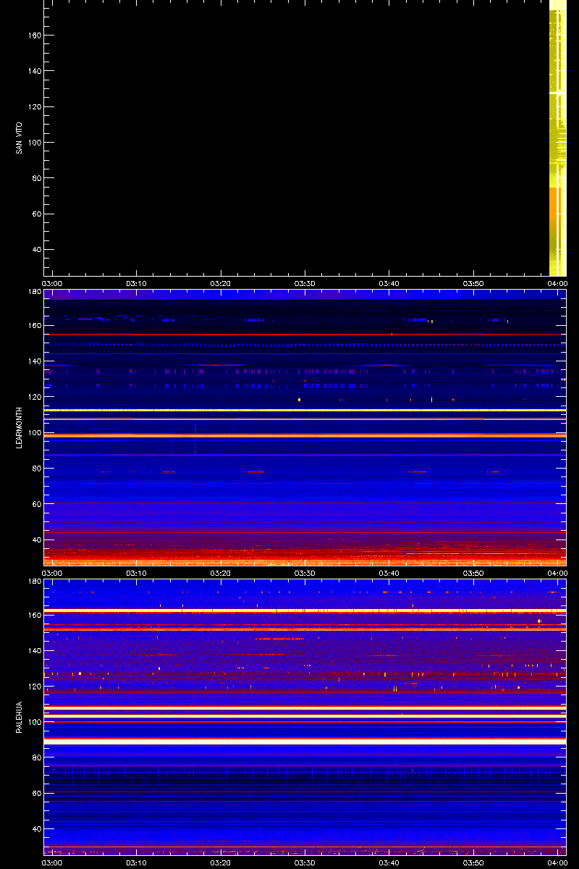Pick the 60 tick on Learmonth axis
Image resolution: width=579 pixels, height=869 pixels.
(38, 504)
